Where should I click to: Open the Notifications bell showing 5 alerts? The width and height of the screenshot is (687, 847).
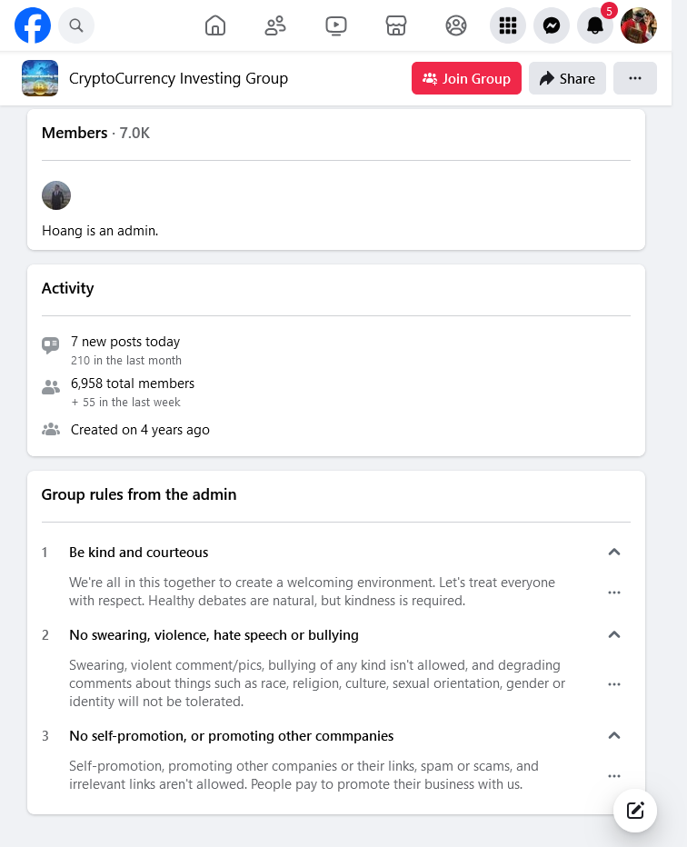pyautogui.click(x=595, y=25)
